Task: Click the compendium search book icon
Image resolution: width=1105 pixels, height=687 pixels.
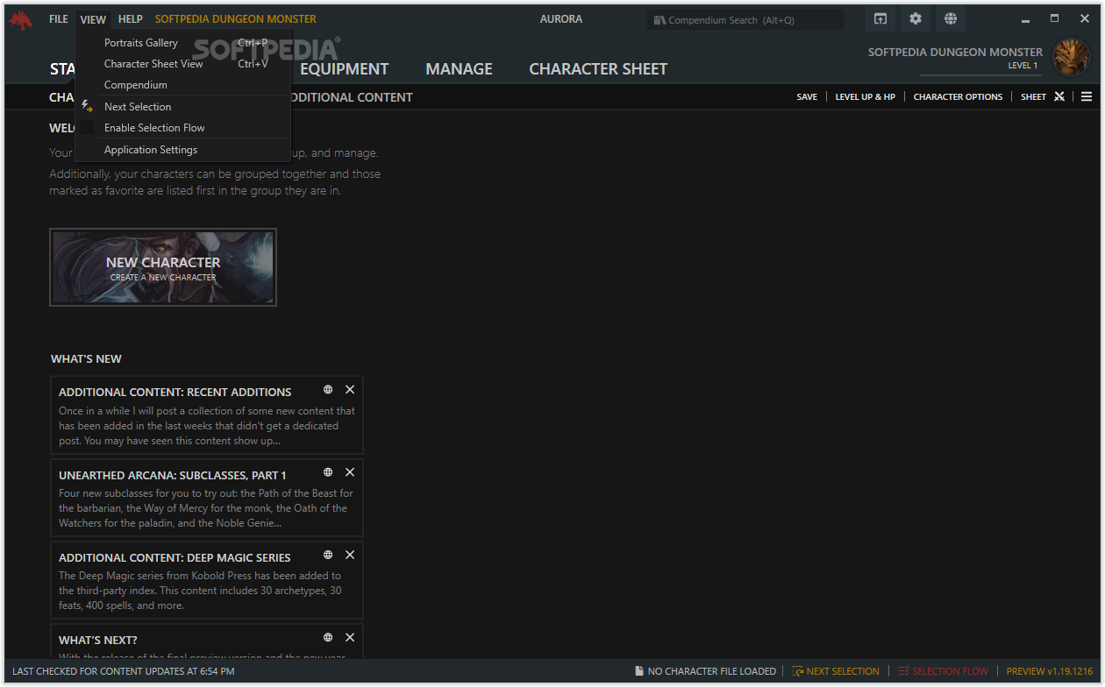Action: click(x=659, y=20)
